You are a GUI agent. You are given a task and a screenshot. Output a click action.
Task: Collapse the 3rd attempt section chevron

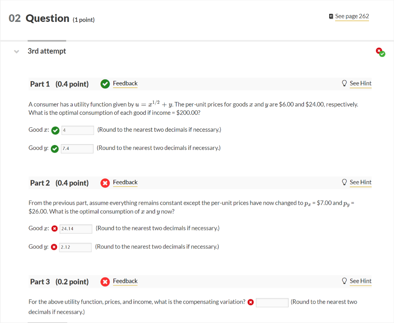(x=16, y=52)
